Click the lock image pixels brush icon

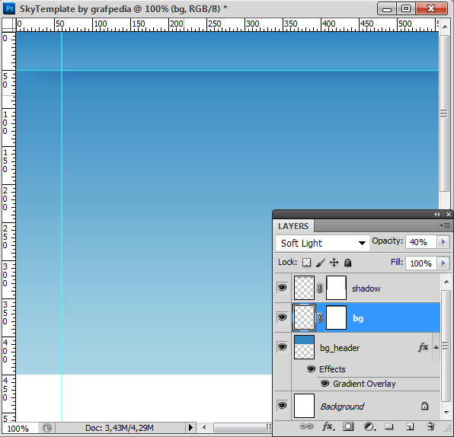pyautogui.click(x=320, y=263)
